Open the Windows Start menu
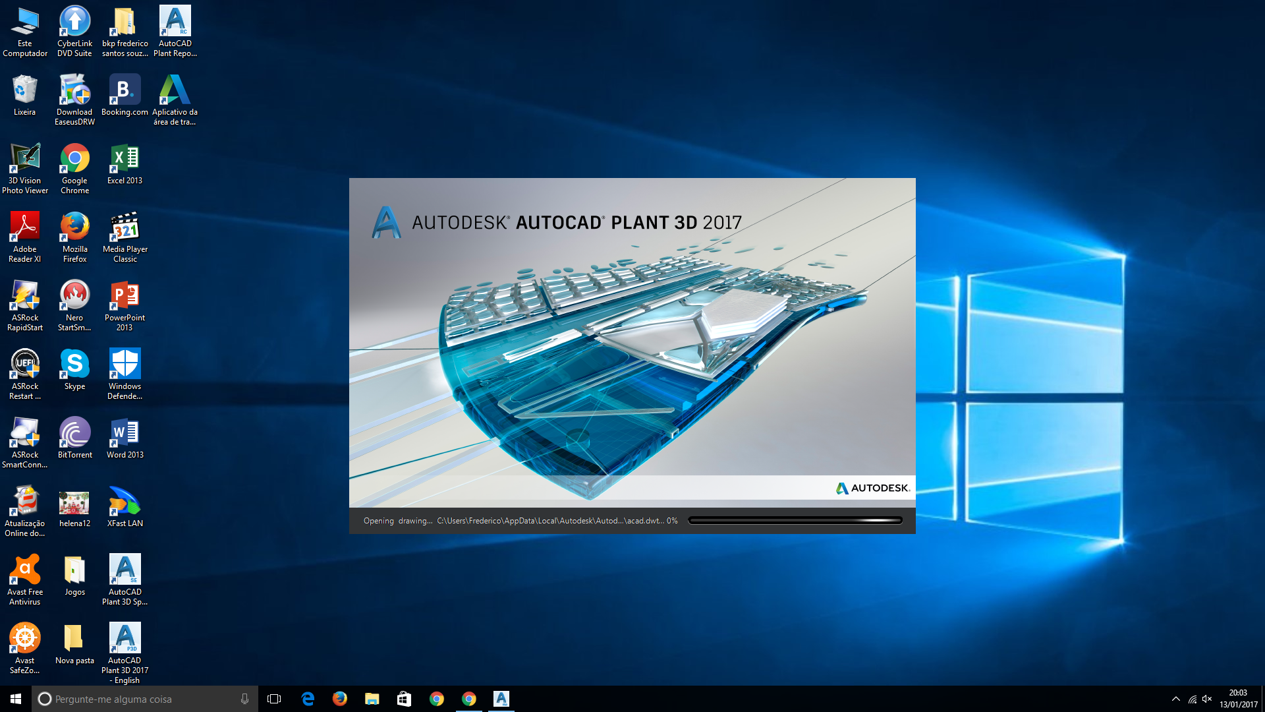This screenshot has height=712, width=1265. pyautogui.click(x=16, y=699)
